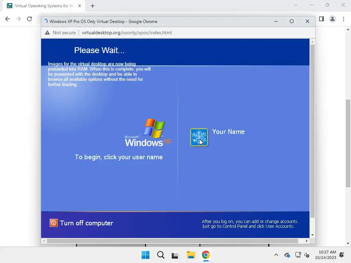Click the network display tray icon

pos(298,255)
